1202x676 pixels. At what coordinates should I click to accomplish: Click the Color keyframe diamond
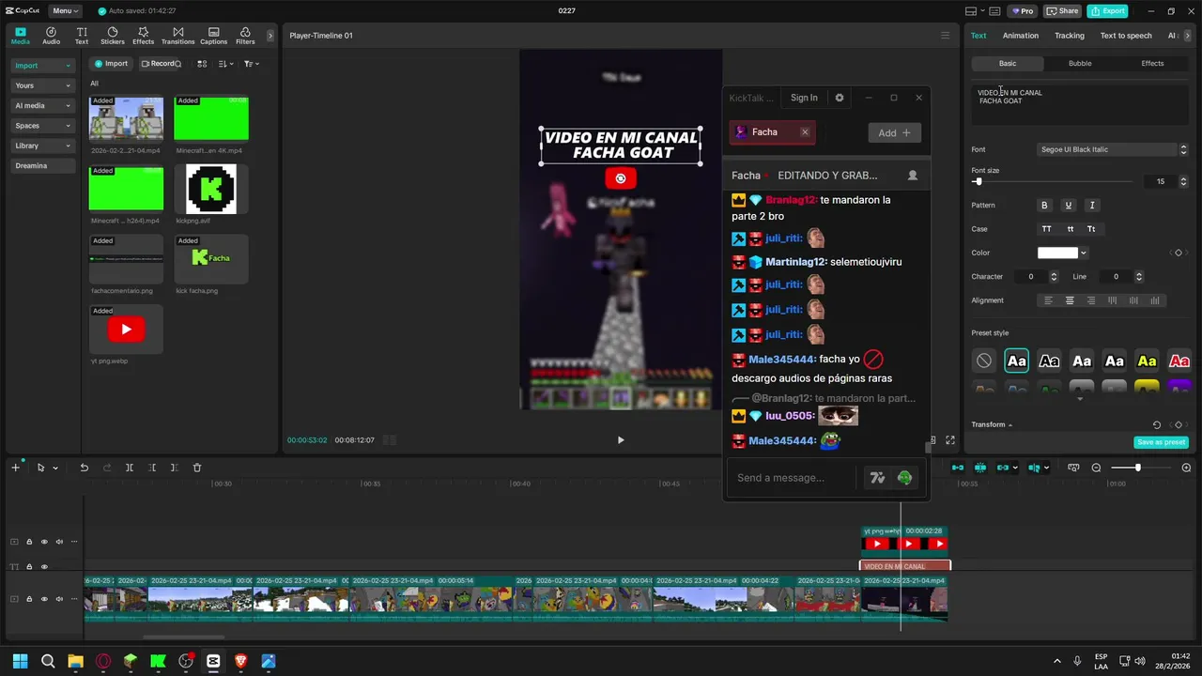tap(1179, 253)
